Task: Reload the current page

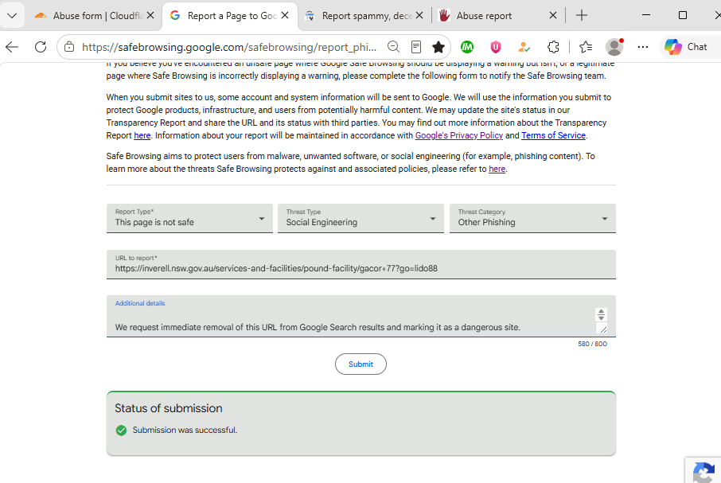Action: pos(41,47)
